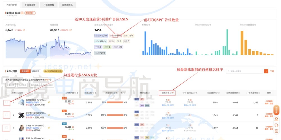Select the 自然:412/47 tag
Image resolution: width=281 pixels, height=140 pixels.
click(101, 36)
